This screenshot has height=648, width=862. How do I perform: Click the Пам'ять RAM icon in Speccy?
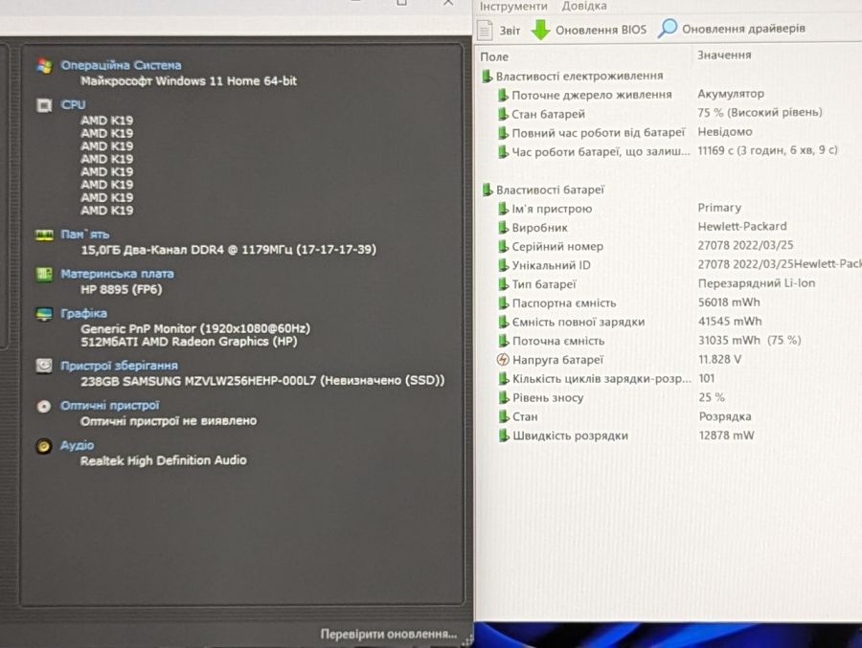pos(44,235)
